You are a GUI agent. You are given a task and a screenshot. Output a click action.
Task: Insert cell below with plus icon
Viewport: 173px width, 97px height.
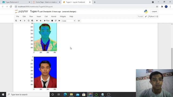[21, 21]
